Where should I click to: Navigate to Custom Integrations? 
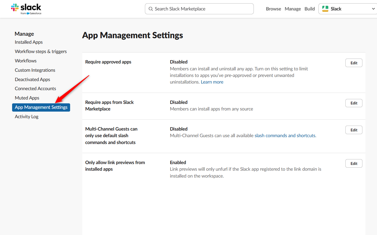35,70
